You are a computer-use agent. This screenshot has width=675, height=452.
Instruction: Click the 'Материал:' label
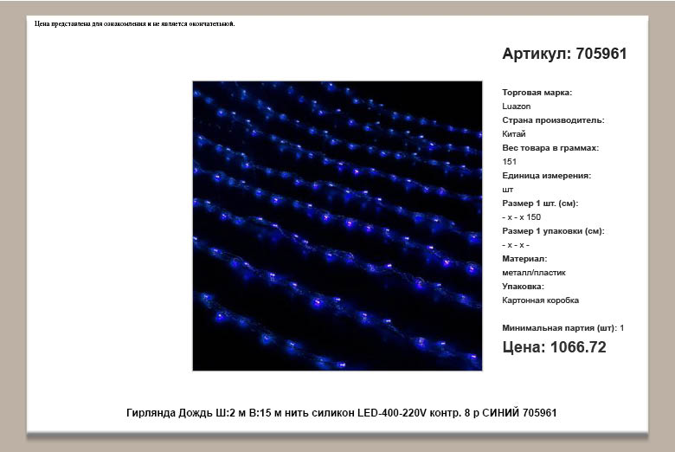pyautogui.click(x=524, y=259)
